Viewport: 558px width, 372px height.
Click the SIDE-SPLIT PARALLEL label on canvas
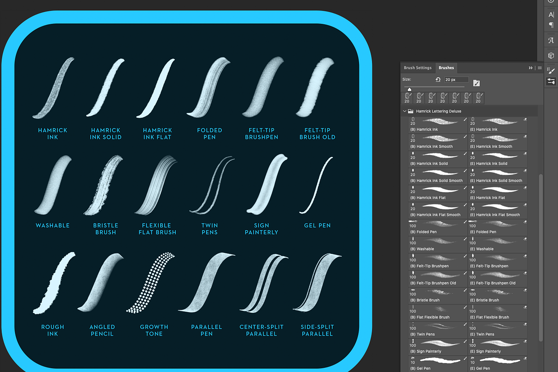pos(318,330)
